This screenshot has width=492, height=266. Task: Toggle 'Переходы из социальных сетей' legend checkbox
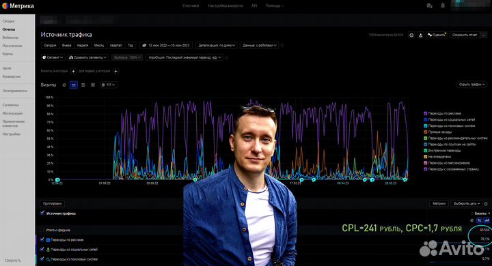click(426, 119)
